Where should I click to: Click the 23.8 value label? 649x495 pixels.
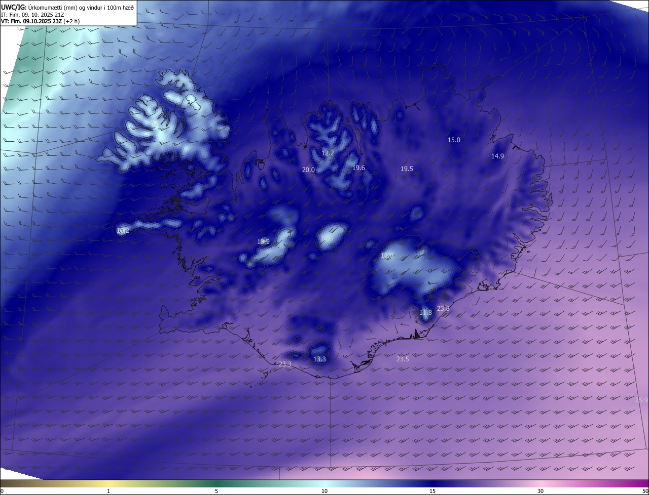tap(443, 309)
